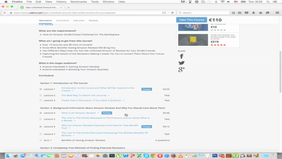Open the Tools menu in menu bar
282x159 pixels.
tap(95, 2)
